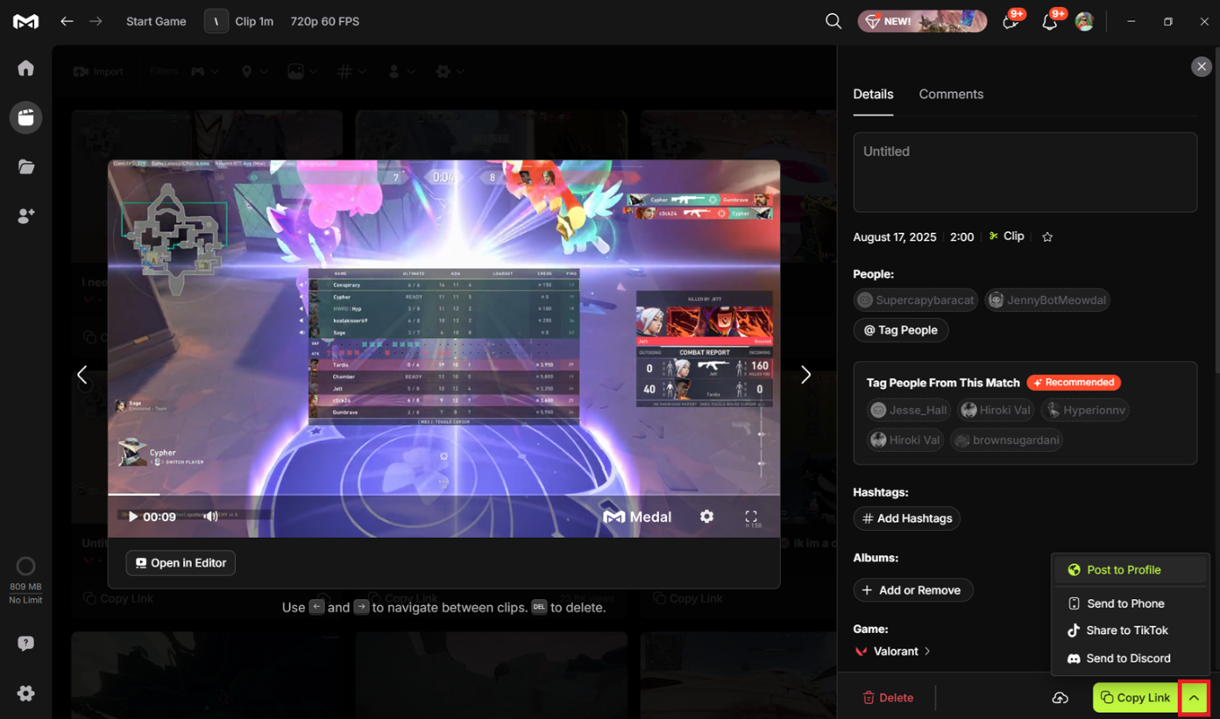Select Send to Phone
This screenshot has height=719, width=1220.
1131,603
